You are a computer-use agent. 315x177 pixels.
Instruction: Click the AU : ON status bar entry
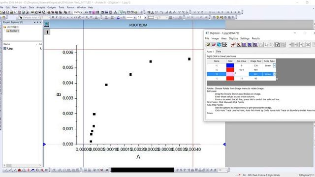[x=261, y=175]
